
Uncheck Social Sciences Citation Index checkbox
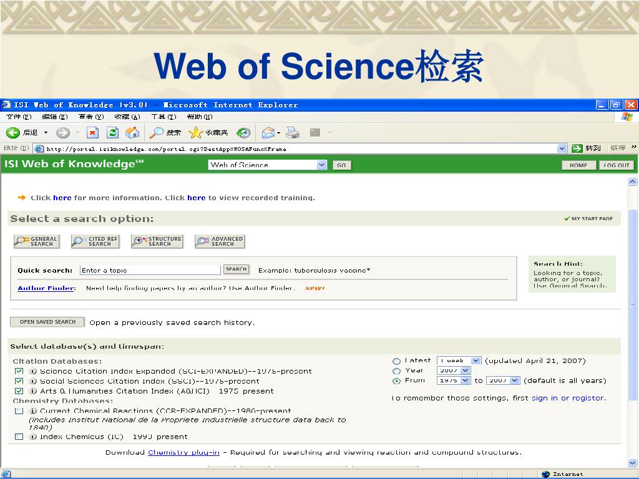(19, 381)
